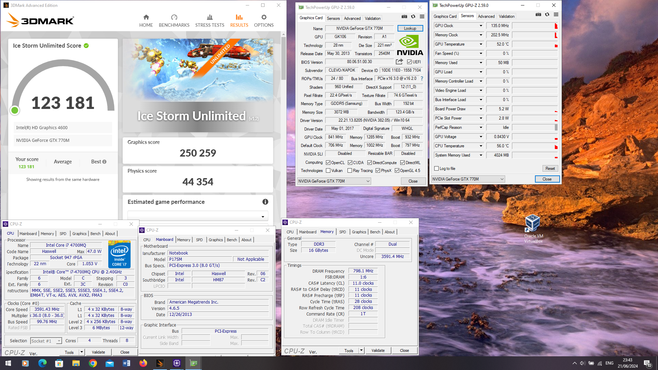Expand the GPU Clock sensor dropdown
This screenshot has height=370, width=658.
[481, 26]
